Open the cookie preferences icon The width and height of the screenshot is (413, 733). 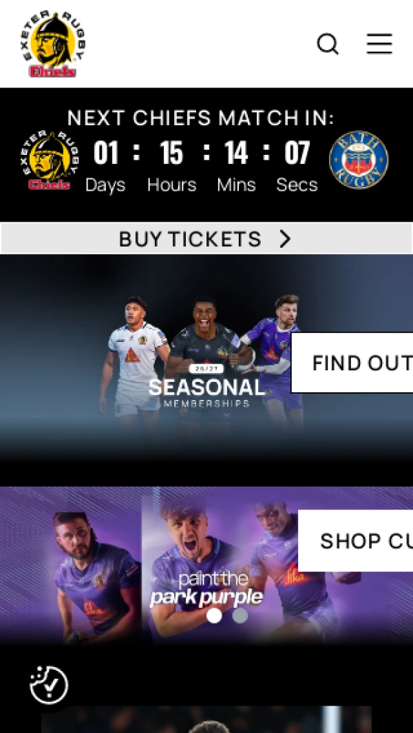coord(49,685)
